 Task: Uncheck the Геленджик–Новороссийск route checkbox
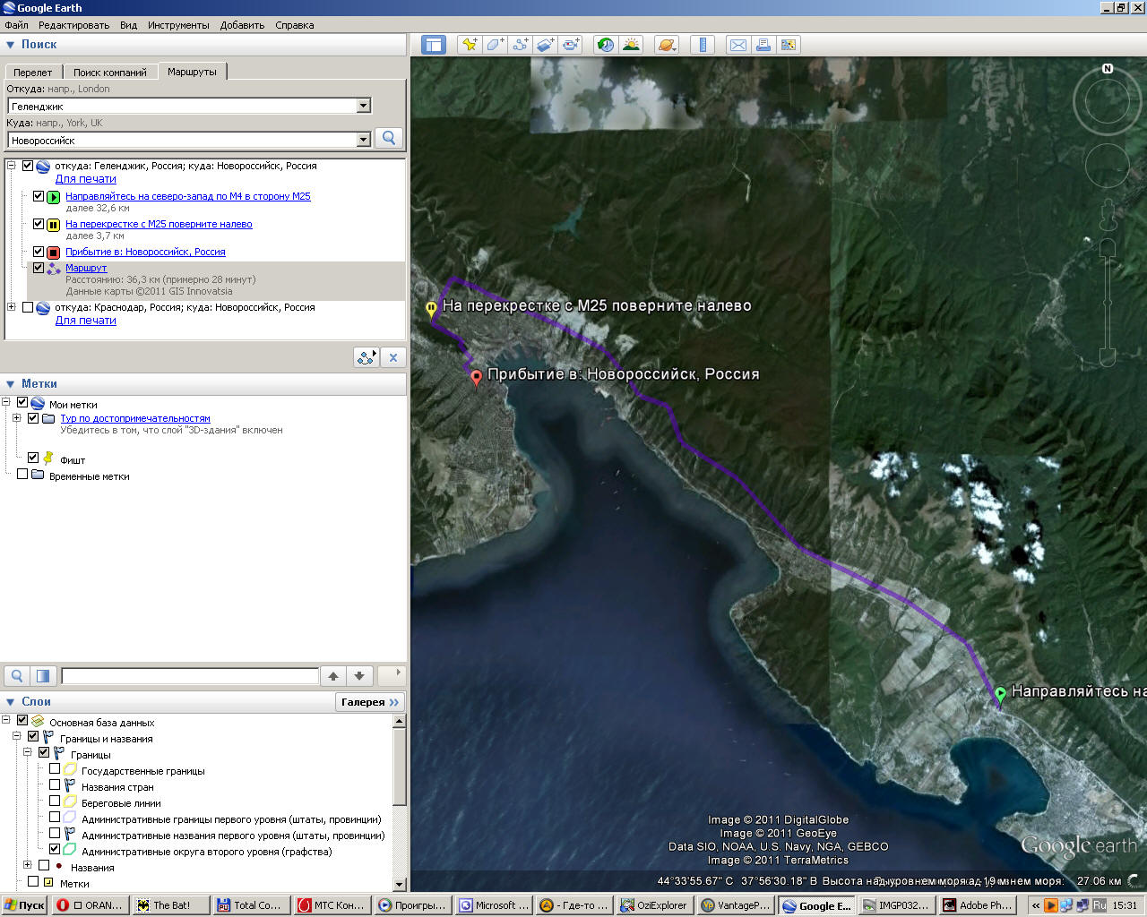pos(28,166)
